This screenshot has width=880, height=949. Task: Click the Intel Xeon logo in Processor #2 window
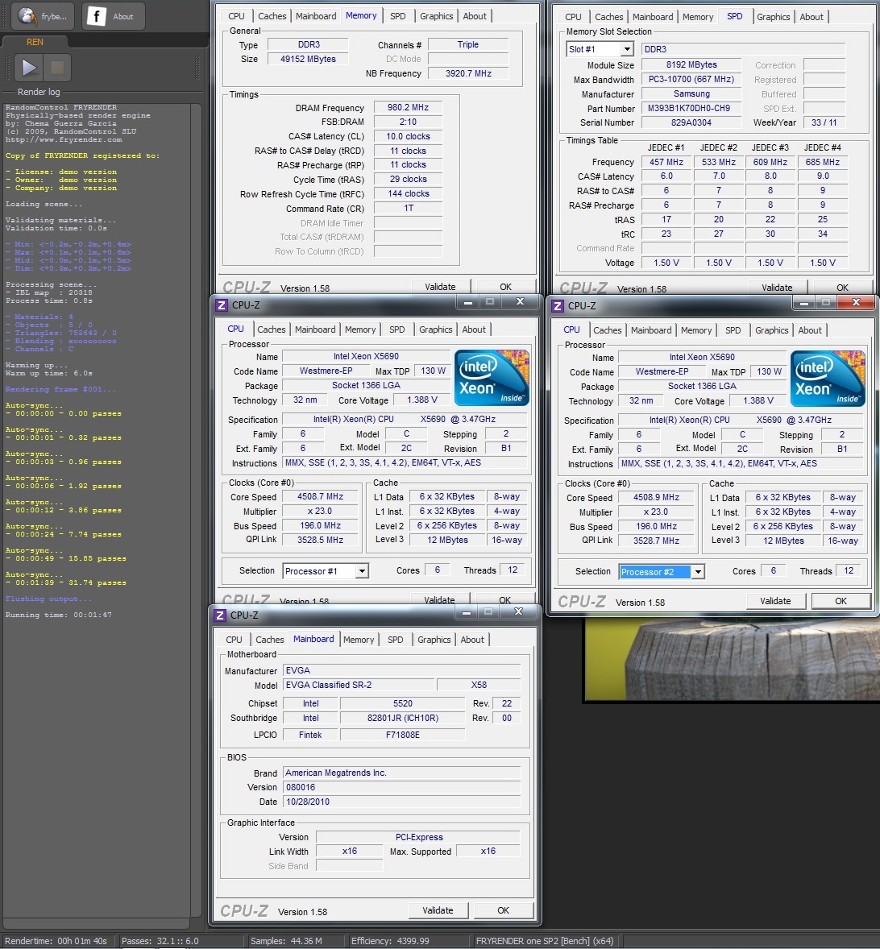point(828,379)
